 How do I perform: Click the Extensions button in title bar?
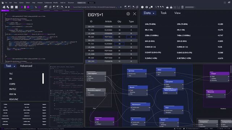(92, 3)
